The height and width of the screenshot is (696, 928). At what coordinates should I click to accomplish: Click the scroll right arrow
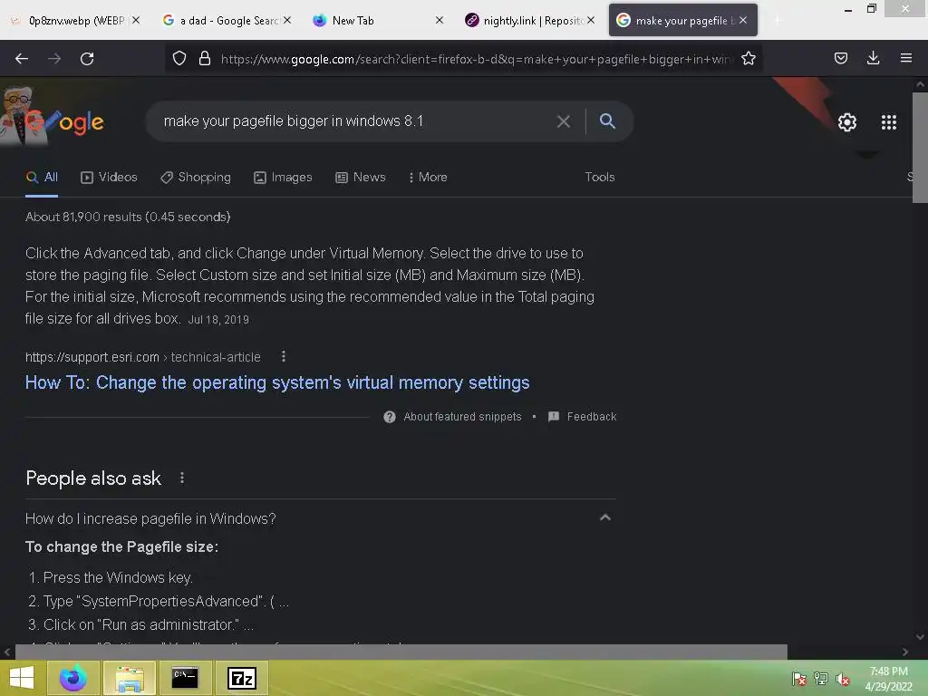tap(905, 652)
